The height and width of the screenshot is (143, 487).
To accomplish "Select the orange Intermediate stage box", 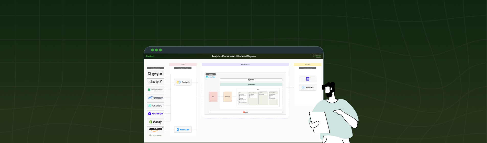I will click(x=228, y=97).
